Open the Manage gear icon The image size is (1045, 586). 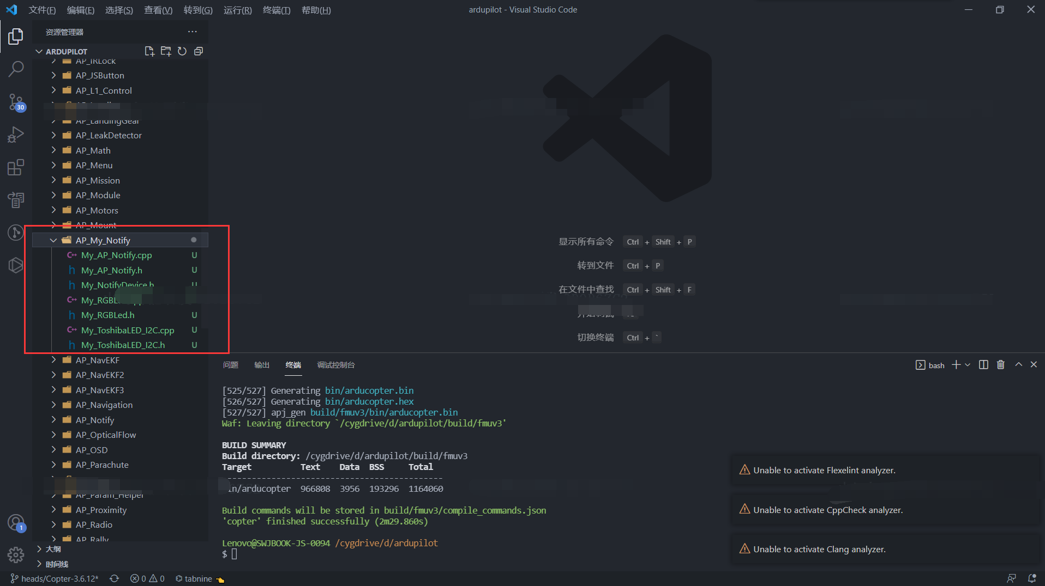click(x=16, y=555)
